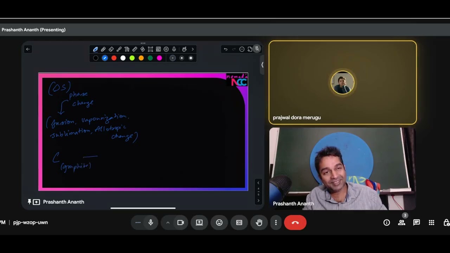450x253 pixels.
Task: Click prajwal dora merugu's avatar tile
Action: coord(343,83)
